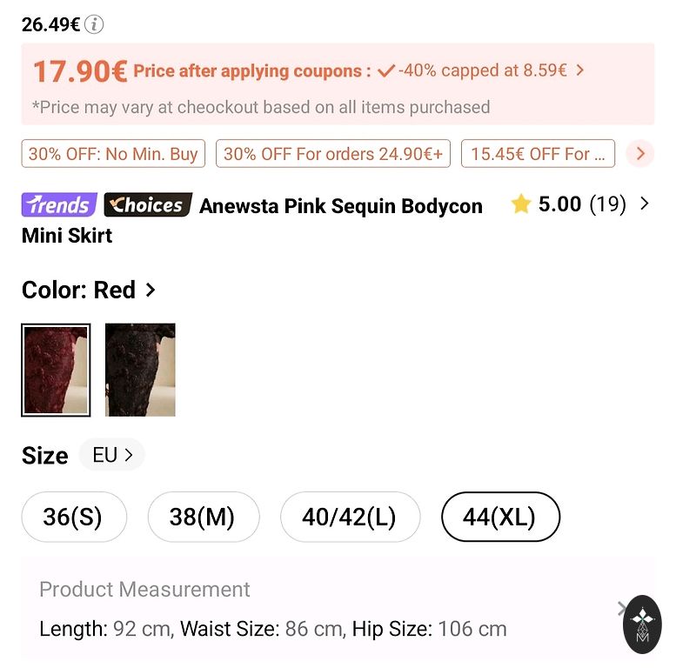Expand coupon price details chevron
Screen dimensions: 676x668
[580, 70]
